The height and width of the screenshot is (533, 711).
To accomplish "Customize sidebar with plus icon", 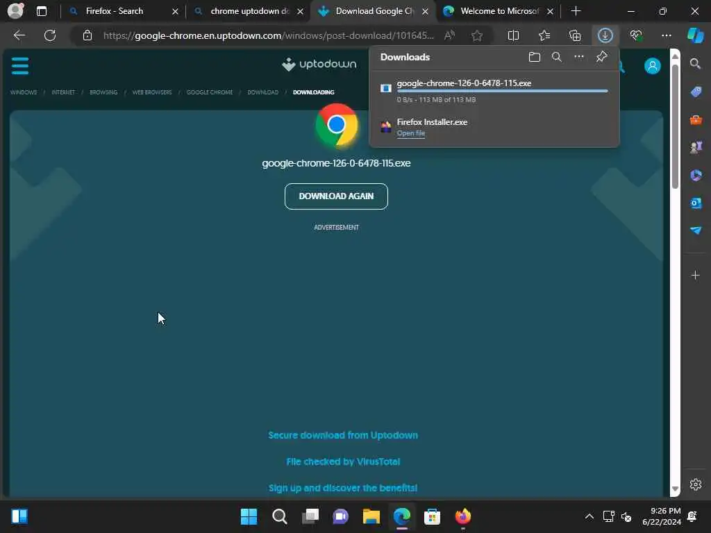I will (x=695, y=275).
